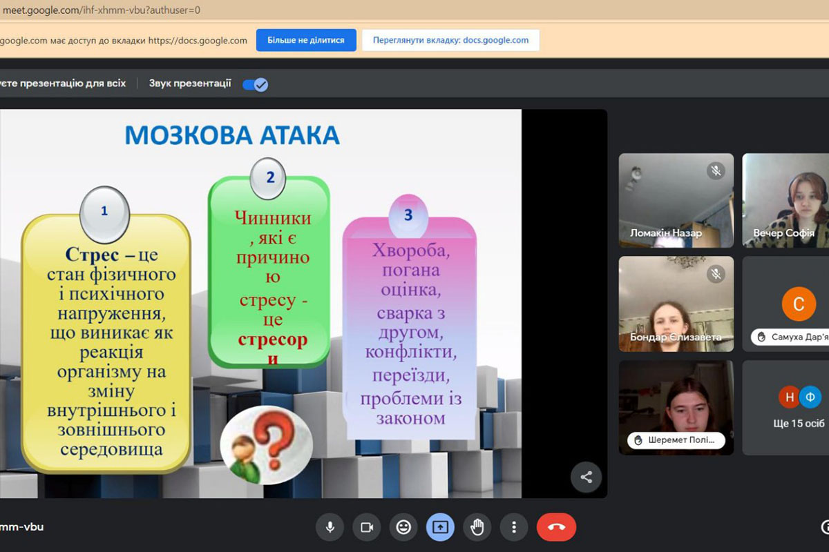Click Переглянути вкладку: docs.google.com button
The height and width of the screenshot is (552, 829).
tap(450, 40)
